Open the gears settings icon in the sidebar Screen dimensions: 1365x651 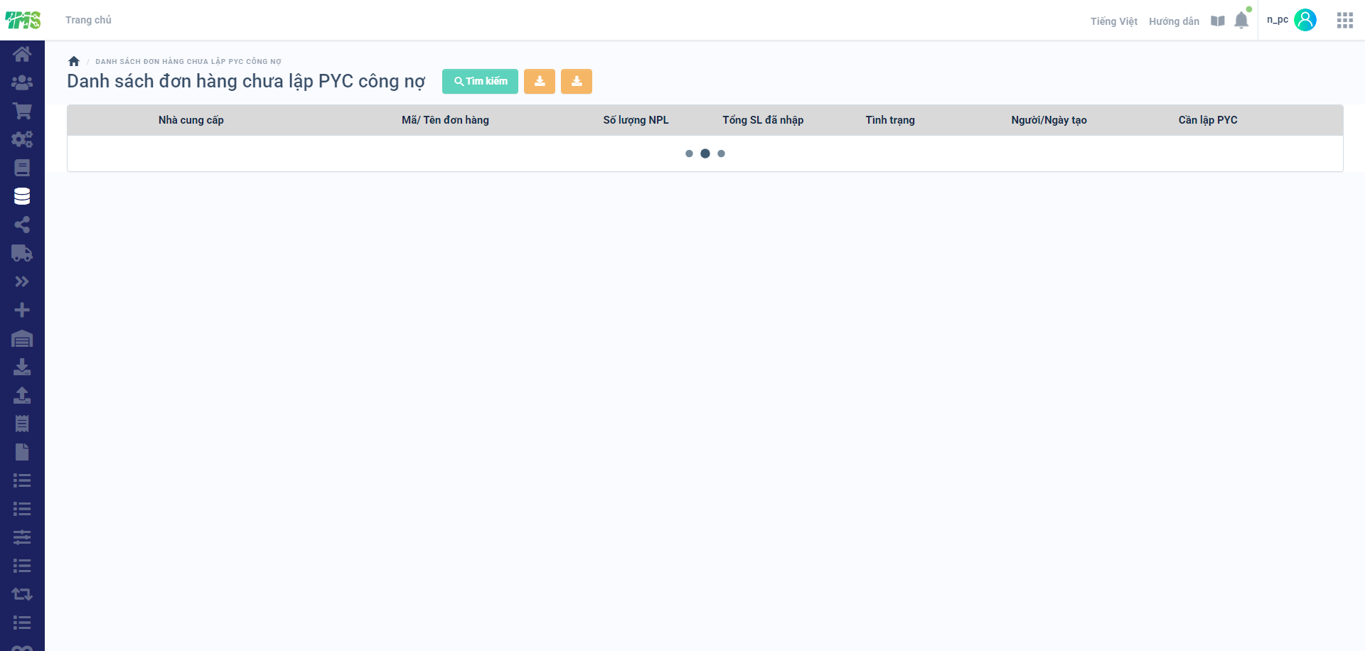tap(22, 139)
